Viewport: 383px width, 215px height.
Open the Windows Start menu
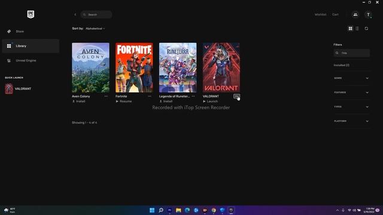point(152,210)
